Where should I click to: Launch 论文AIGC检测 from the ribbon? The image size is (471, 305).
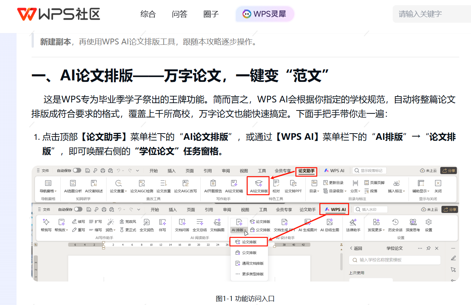pyautogui.click(x=141, y=186)
